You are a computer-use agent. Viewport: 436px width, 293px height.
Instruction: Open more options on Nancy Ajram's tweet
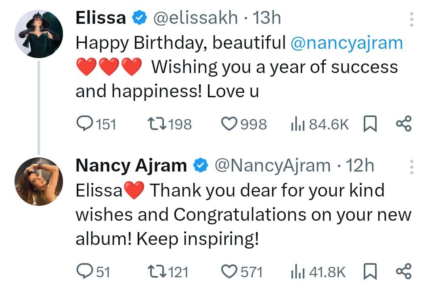412,166
